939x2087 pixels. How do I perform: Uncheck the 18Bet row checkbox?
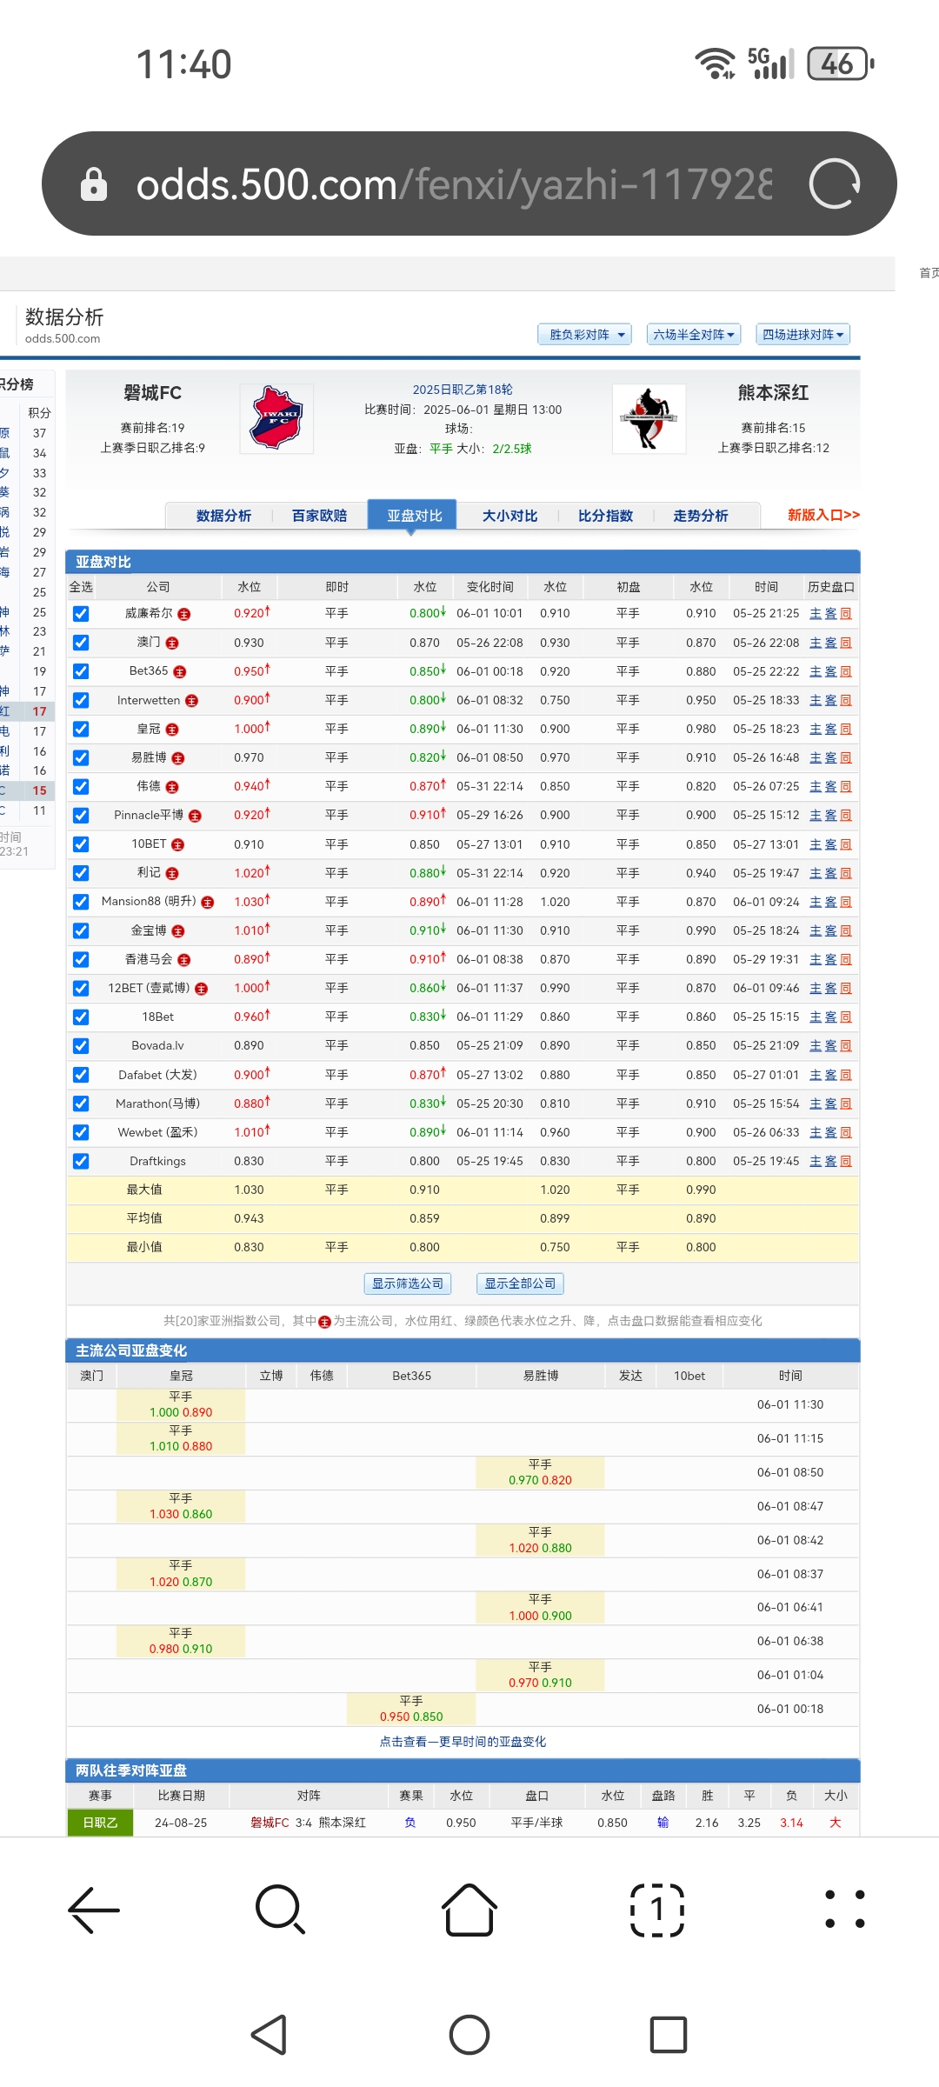(x=81, y=1017)
